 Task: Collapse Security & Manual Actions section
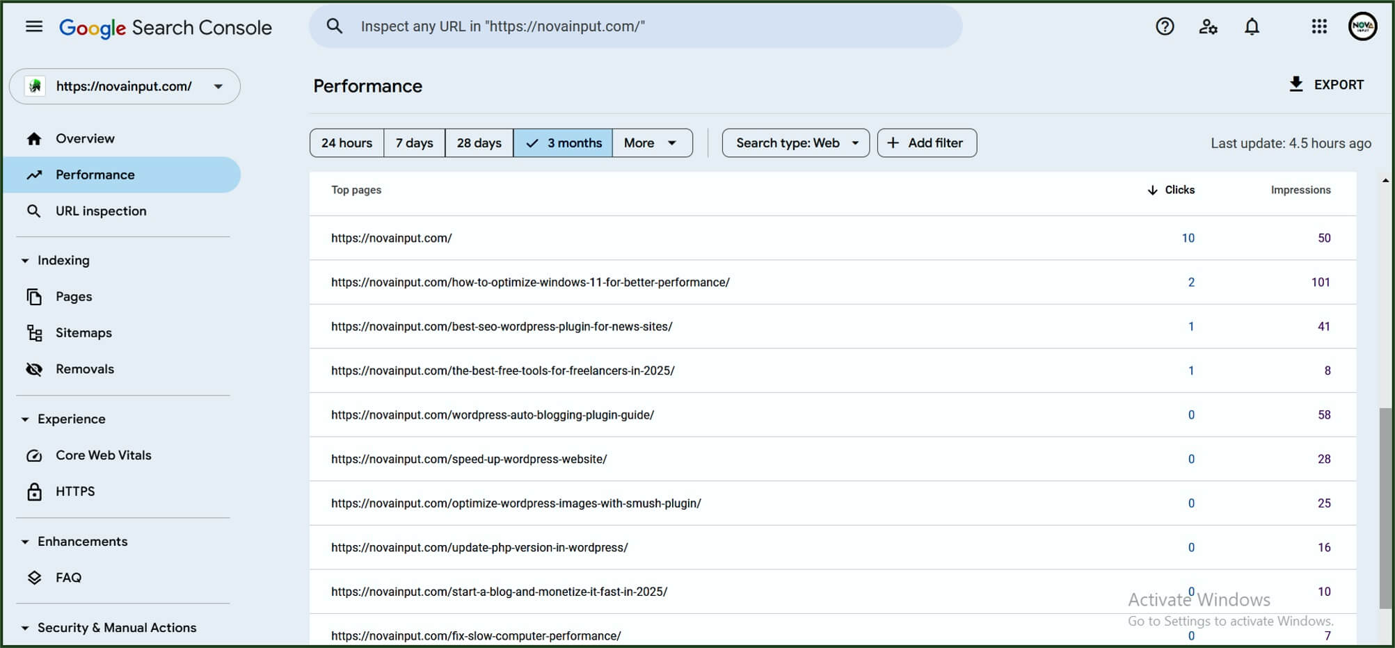click(x=25, y=628)
